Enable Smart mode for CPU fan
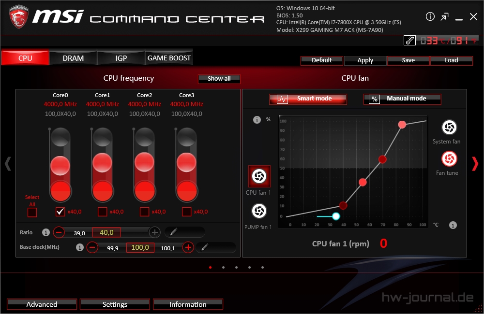Screen dimensions: 484x314 coord(308,99)
